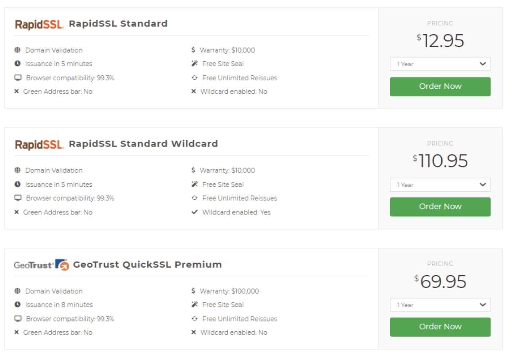Click X icon beside Wildcard enabled: No in RapidSSL Standard

[193, 92]
